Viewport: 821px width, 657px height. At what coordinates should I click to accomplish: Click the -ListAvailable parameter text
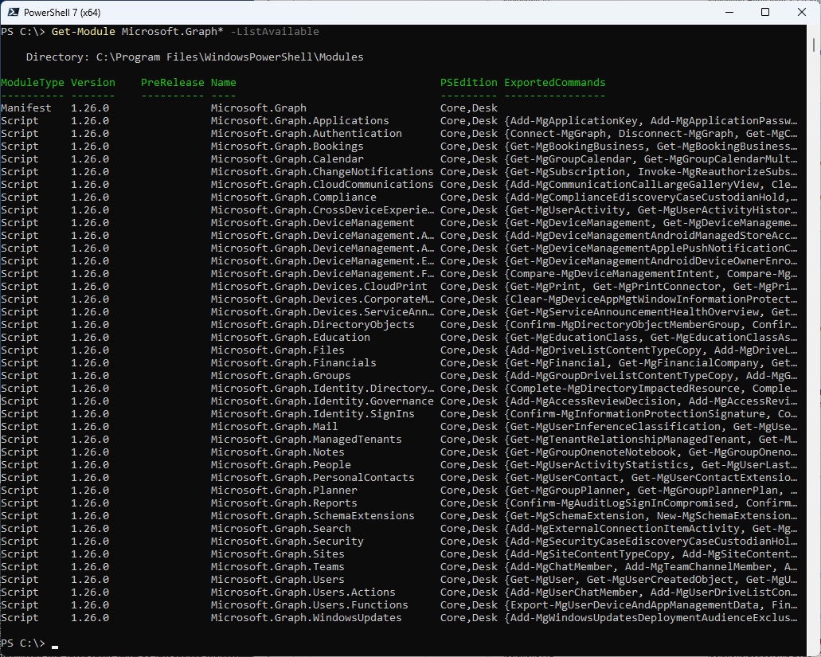[x=275, y=31]
